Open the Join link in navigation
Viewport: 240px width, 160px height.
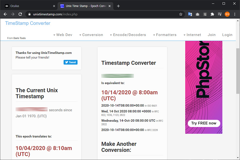point(212,35)
